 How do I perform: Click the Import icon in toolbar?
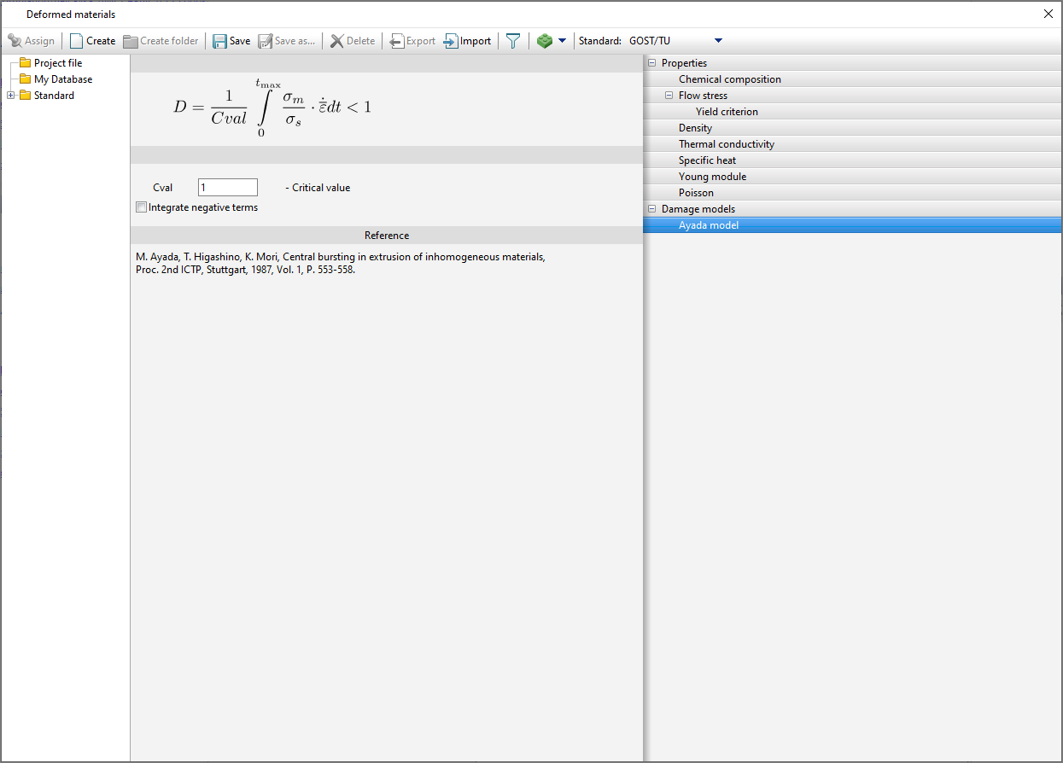(451, 41)
